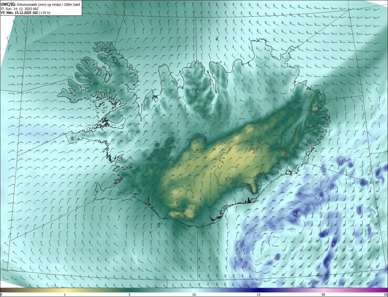Click the "3.6" value label on the map

(x=315, y=109)
